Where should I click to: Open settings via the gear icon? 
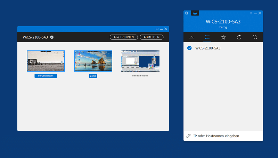pyautogui.click(x=187, y=13)
